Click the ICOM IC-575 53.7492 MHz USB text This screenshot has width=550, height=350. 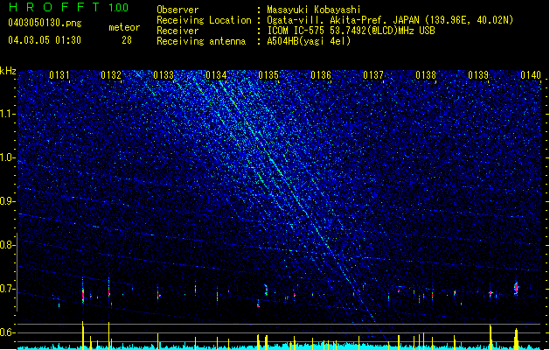click(351, 31)
